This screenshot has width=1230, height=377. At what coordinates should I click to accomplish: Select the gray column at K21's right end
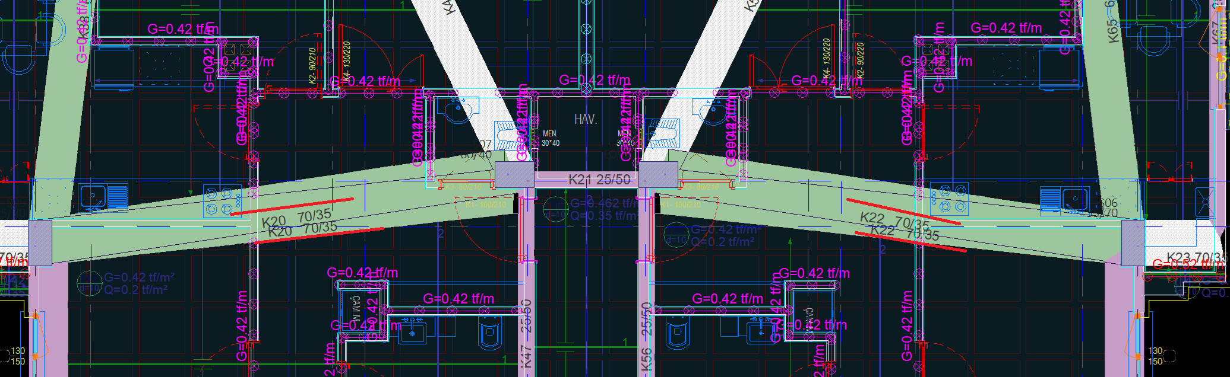coord(658,175)
